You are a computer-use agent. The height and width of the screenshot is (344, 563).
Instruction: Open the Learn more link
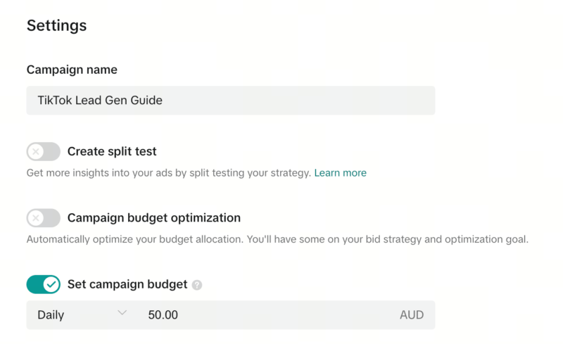click(x=340, y=172)
